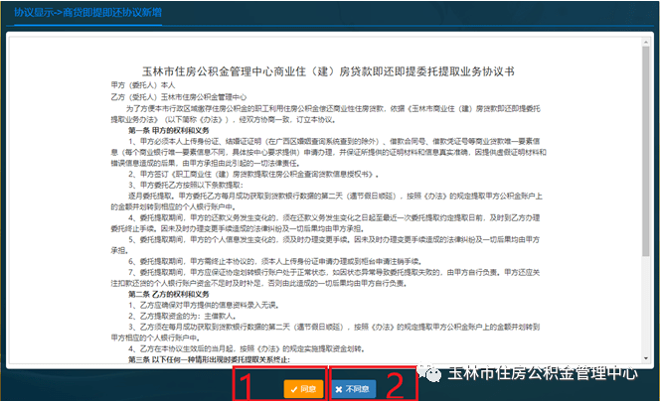Click the clause 1、乙方应确保对甲方提供的信息资料录入无误
The height and width of the screenshot is (402, 660).
coord(204,305)
